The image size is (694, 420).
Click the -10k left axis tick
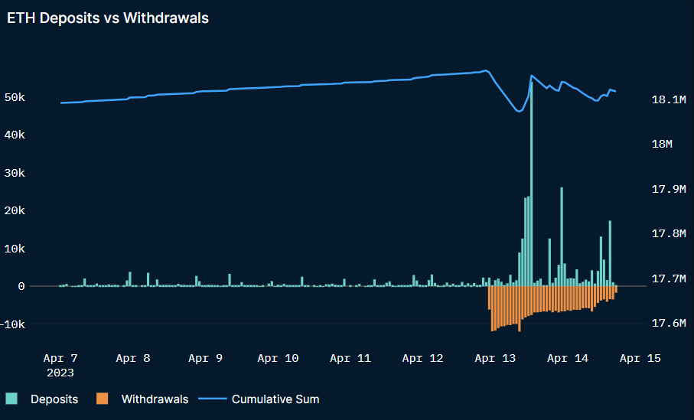click(x=13, y=324)
